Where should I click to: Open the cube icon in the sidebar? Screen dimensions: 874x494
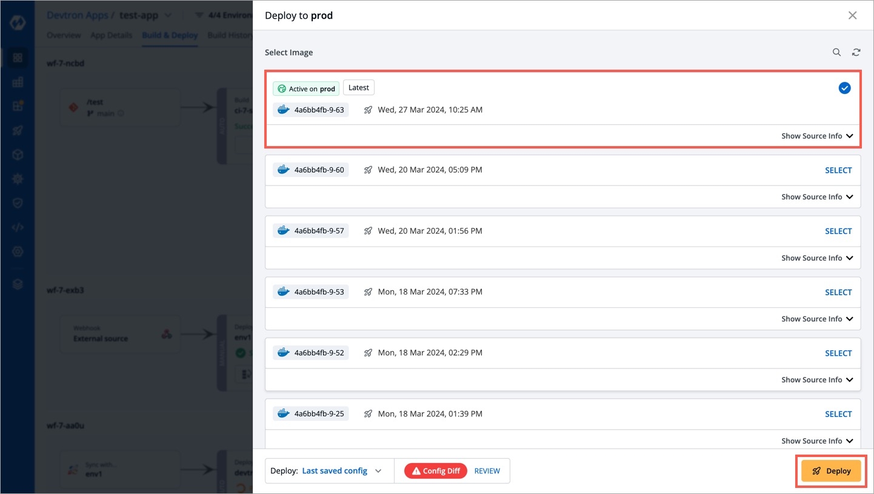click(x=17, y=155)
